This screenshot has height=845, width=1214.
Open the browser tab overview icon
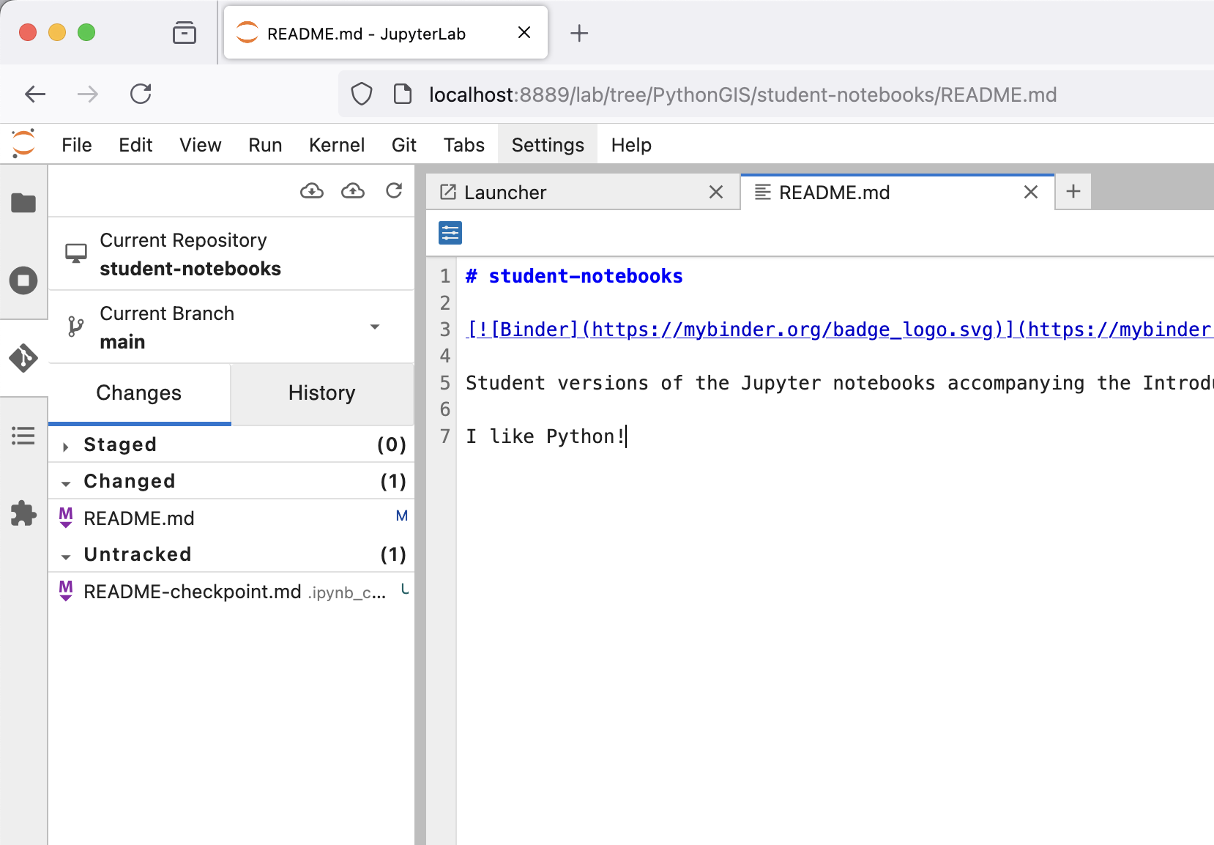[x=185, y=32]
